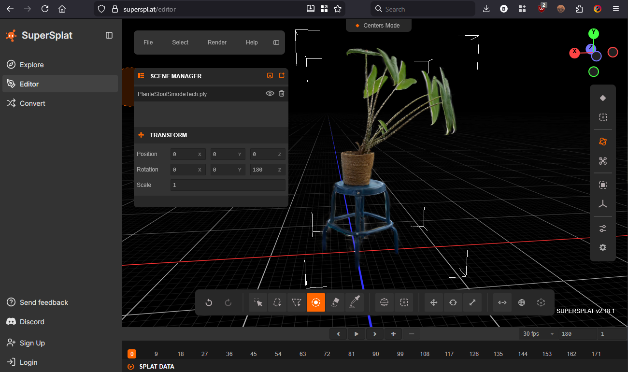Click the Undo arrow in bottom toolbar
This screenshot has height=372, width=628.
click(x=209, y=302)
